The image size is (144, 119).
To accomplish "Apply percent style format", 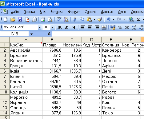I will [x=120, y=27].
